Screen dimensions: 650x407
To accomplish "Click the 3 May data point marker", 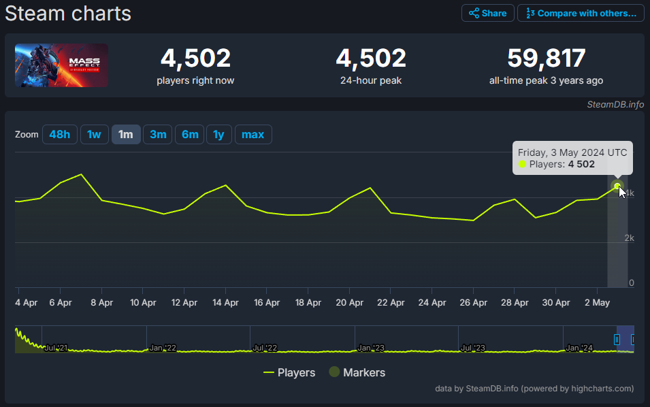I will (617, 186).
